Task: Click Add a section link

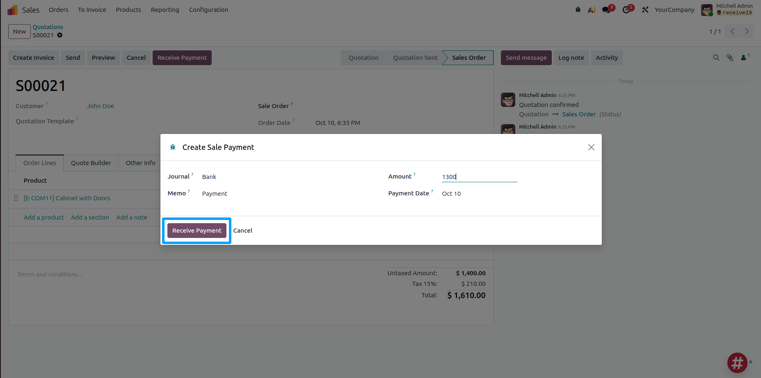Action: pos(90,217)
